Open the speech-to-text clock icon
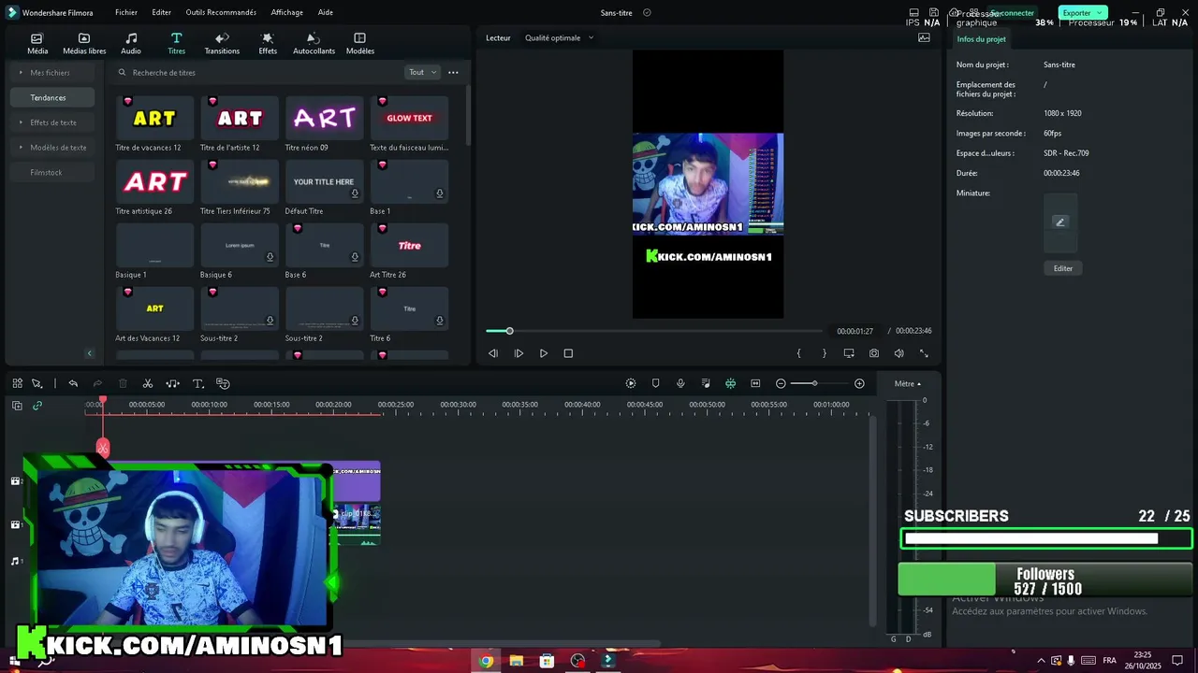The width and height of the screenshot is (1198, 673). [x=223, y=383]
